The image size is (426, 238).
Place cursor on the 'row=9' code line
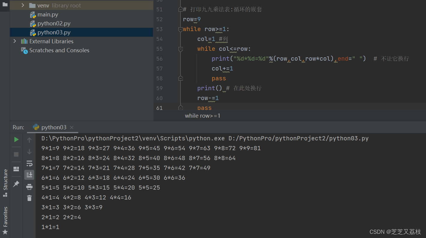[x=192, y=19]
